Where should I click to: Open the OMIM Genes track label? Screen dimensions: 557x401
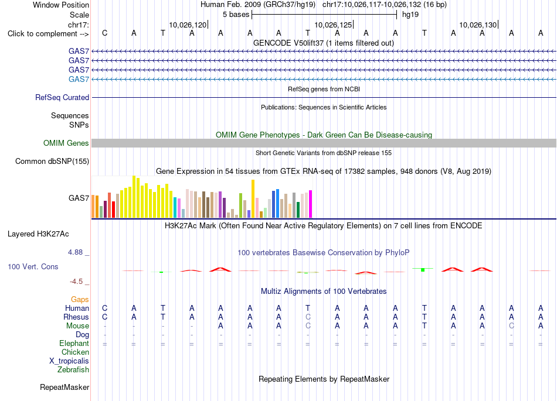[x=66, y=143]
